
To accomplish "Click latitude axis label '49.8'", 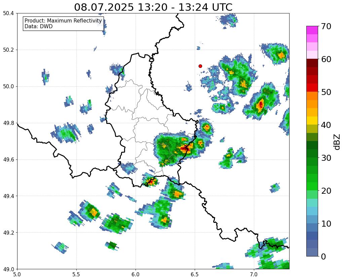I will point(8,123).
